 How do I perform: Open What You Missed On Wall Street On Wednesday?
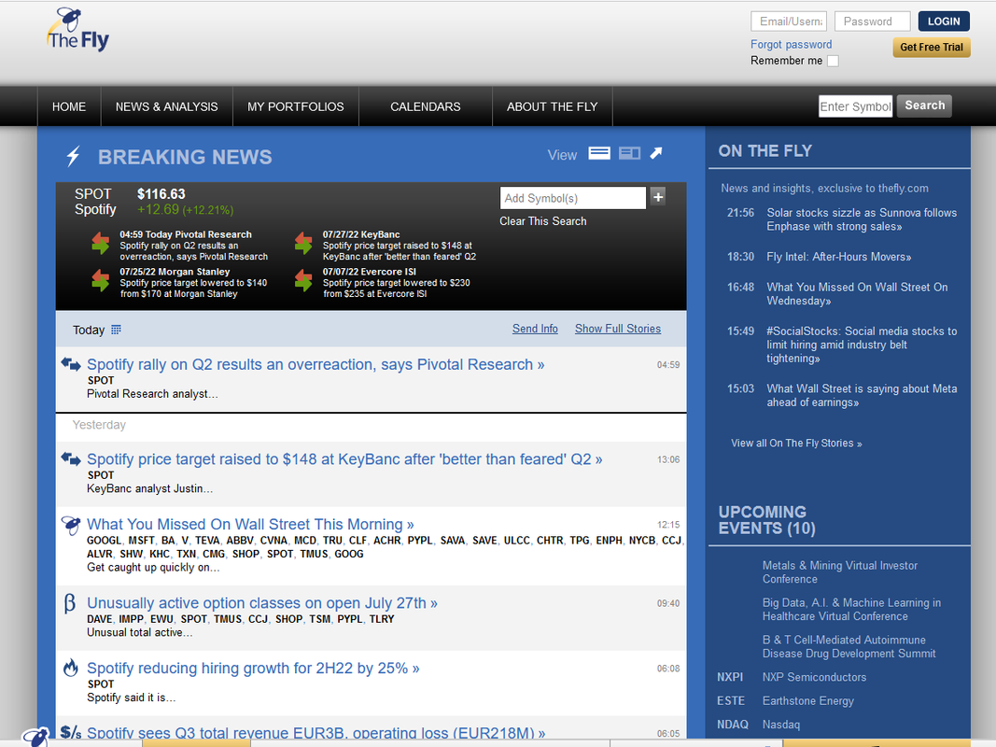(x=857, y=294)
